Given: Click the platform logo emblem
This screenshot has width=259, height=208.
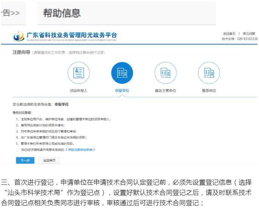Looking at the screenshot, I should (18, 36).
